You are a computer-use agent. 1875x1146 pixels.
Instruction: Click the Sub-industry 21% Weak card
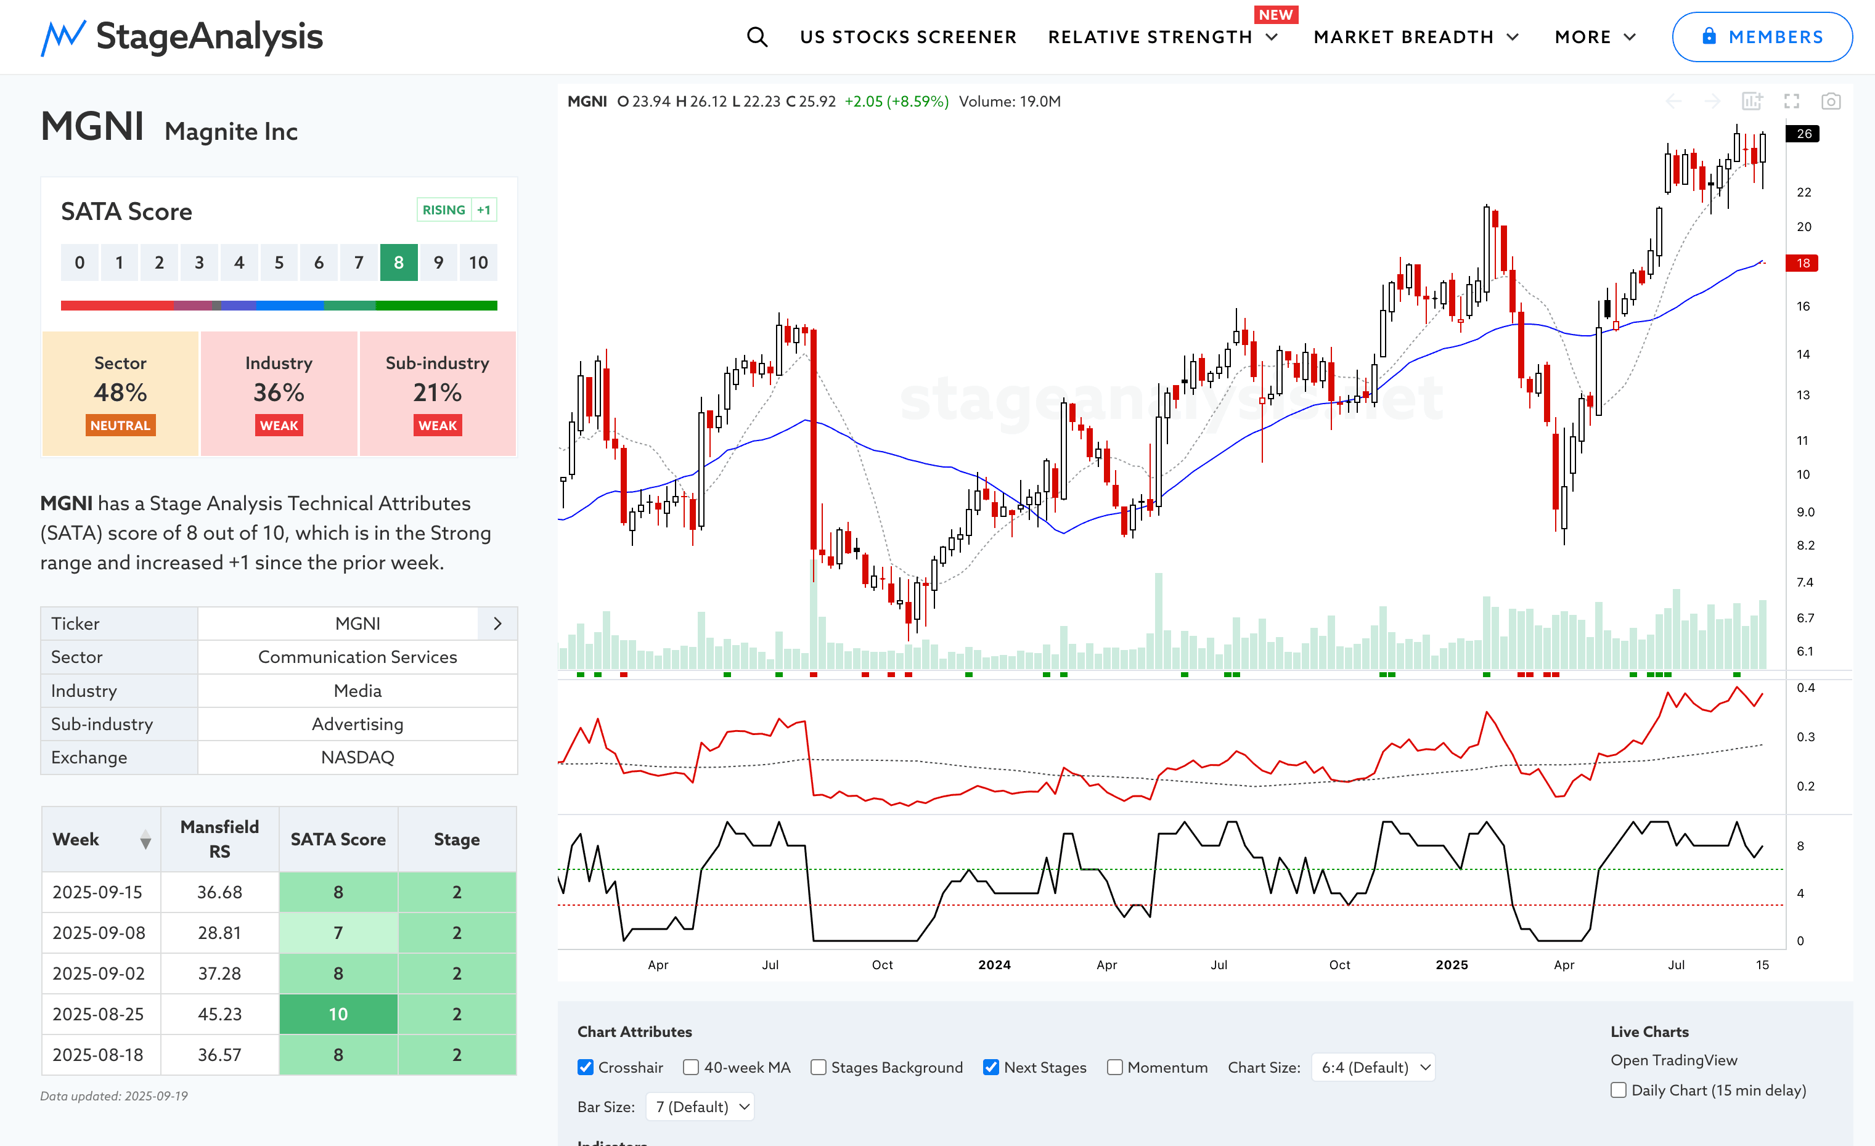coord(438,393)
